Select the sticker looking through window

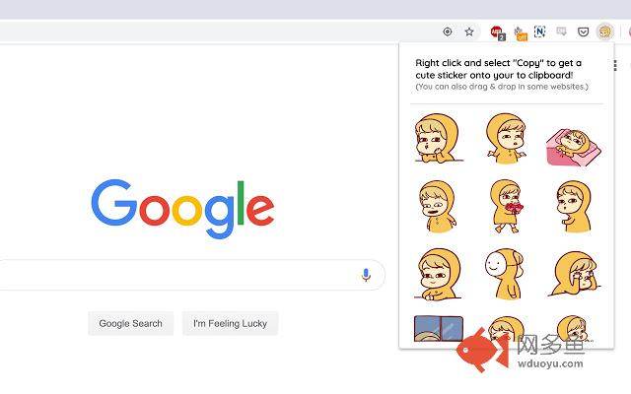(x=438, y=328)
